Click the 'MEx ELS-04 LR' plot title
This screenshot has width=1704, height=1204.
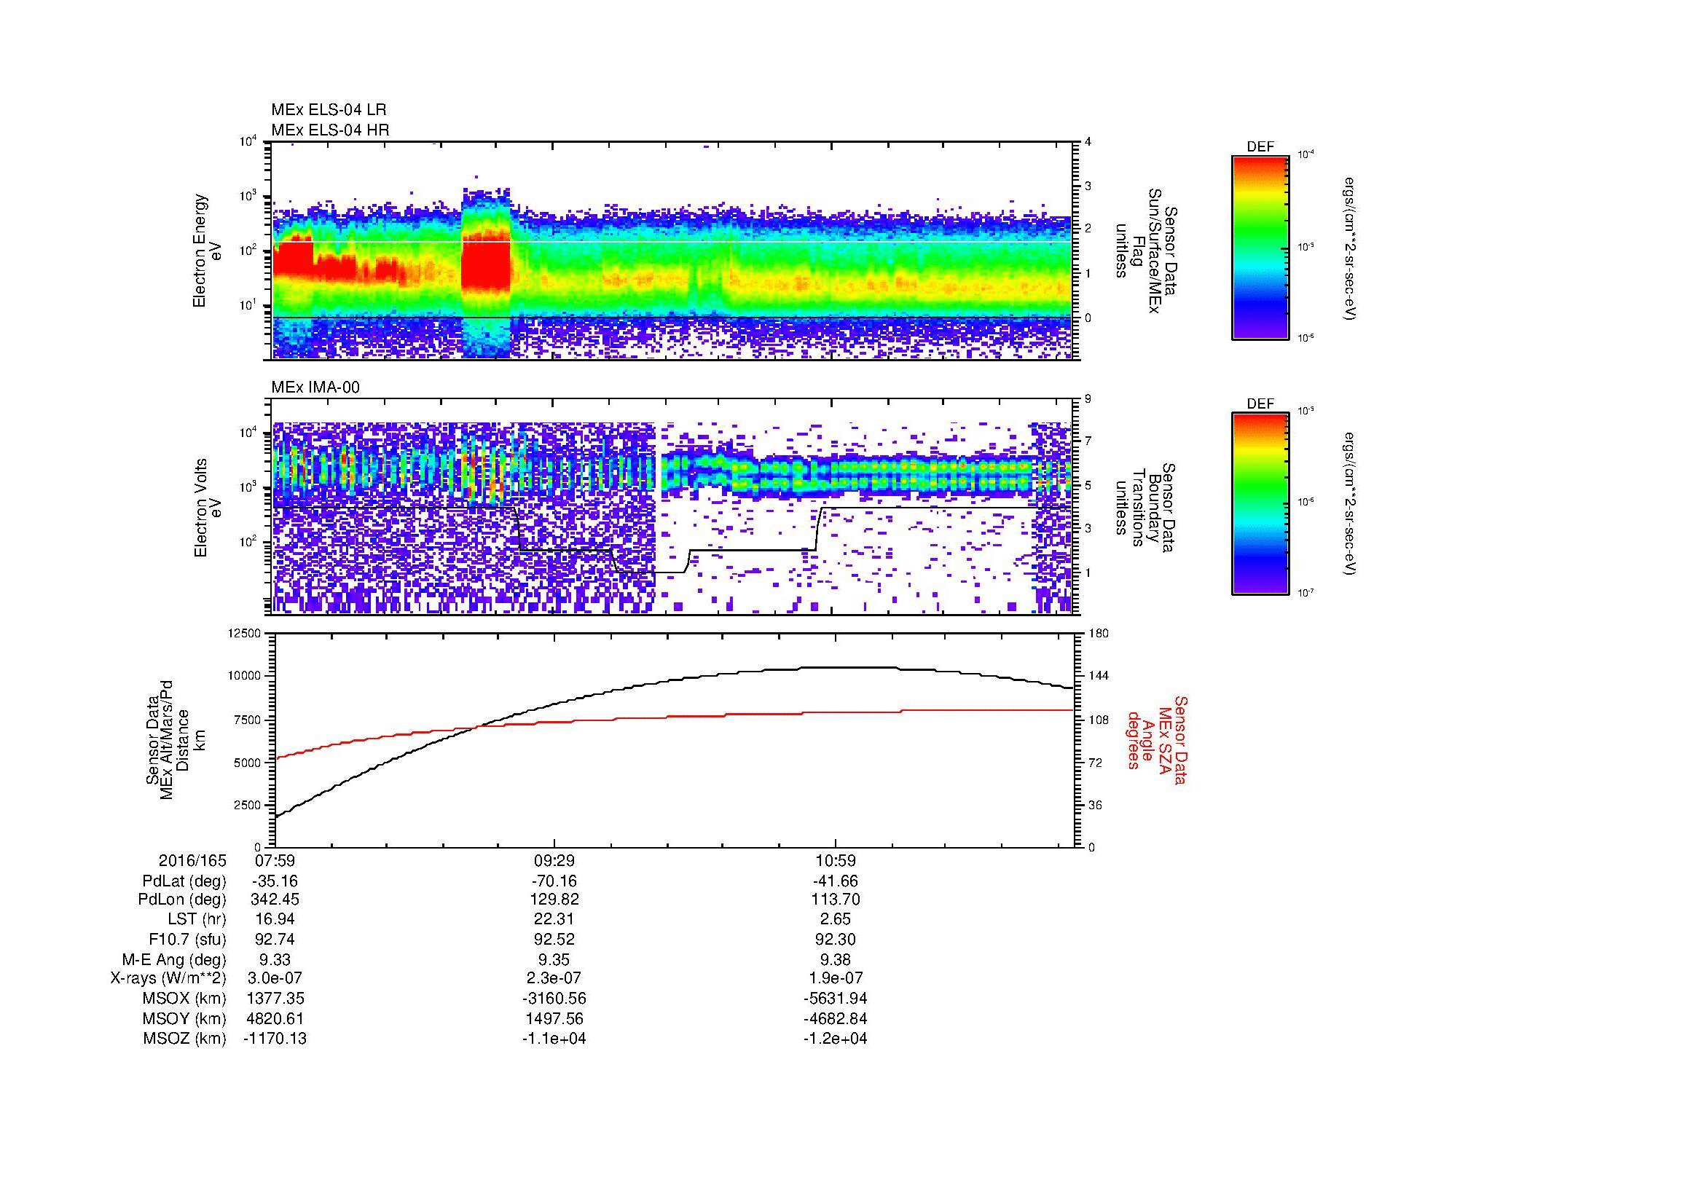coord(329,110)
